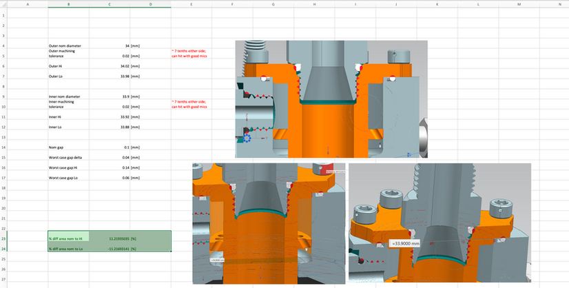Viewport: 569px width, 288px height.
Task: Select the 'Worst case gap Lo' cell
Action: tap(68, 178)
